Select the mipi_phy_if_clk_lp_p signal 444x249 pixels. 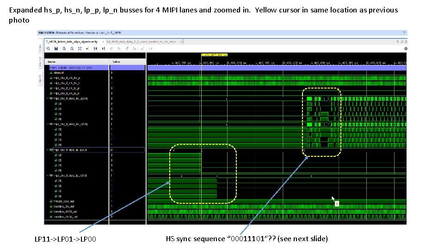coord(66,89)
